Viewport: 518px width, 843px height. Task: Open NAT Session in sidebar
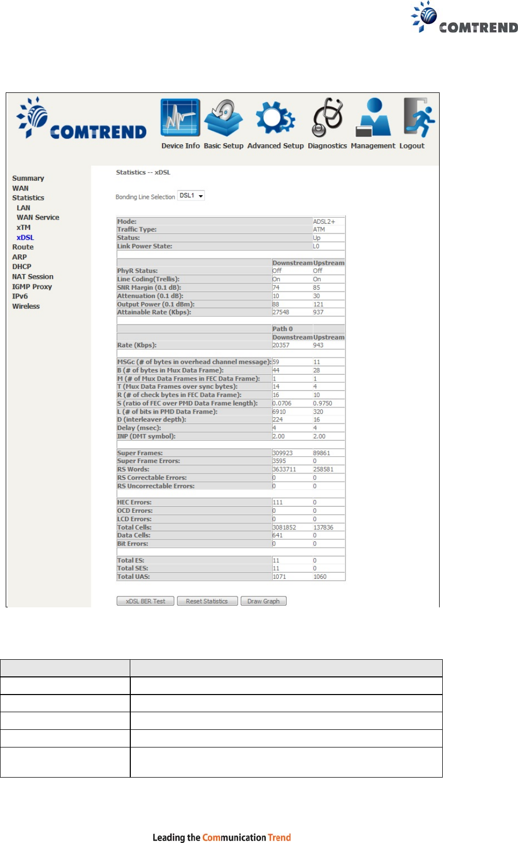[x=33, y=277]
